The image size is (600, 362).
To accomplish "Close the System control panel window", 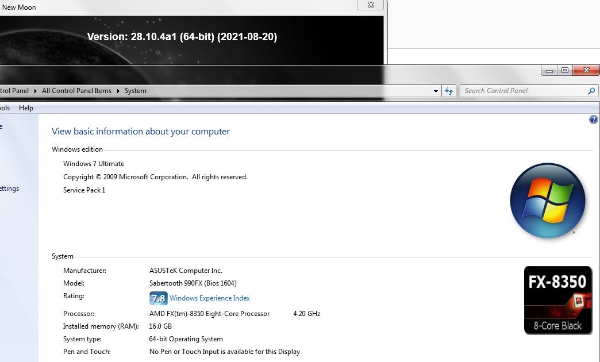I will tap(586, 71).
